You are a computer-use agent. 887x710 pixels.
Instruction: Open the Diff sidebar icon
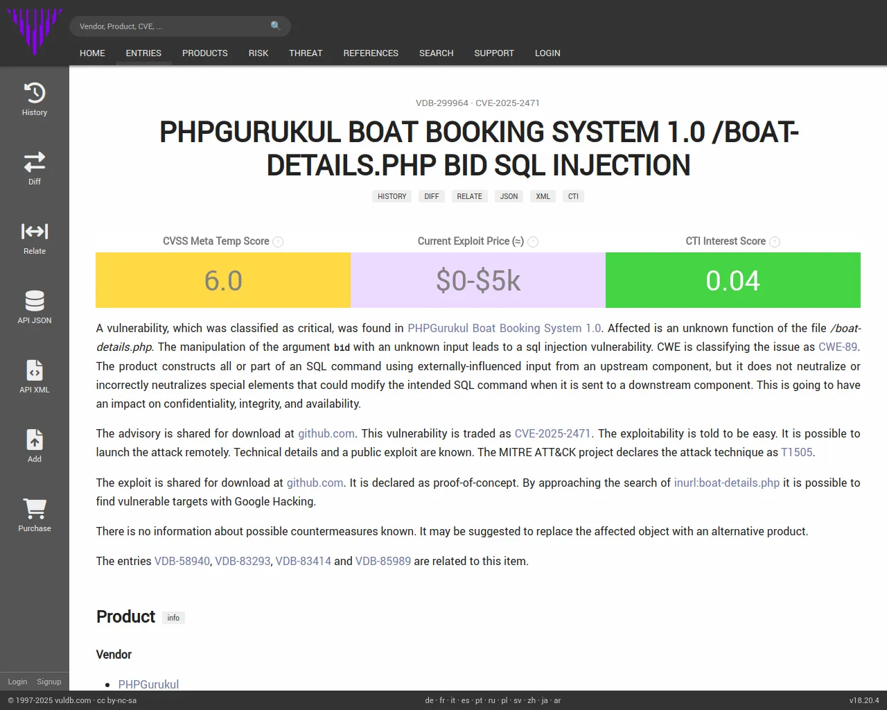pyautogui.click(x=35, y=162)
